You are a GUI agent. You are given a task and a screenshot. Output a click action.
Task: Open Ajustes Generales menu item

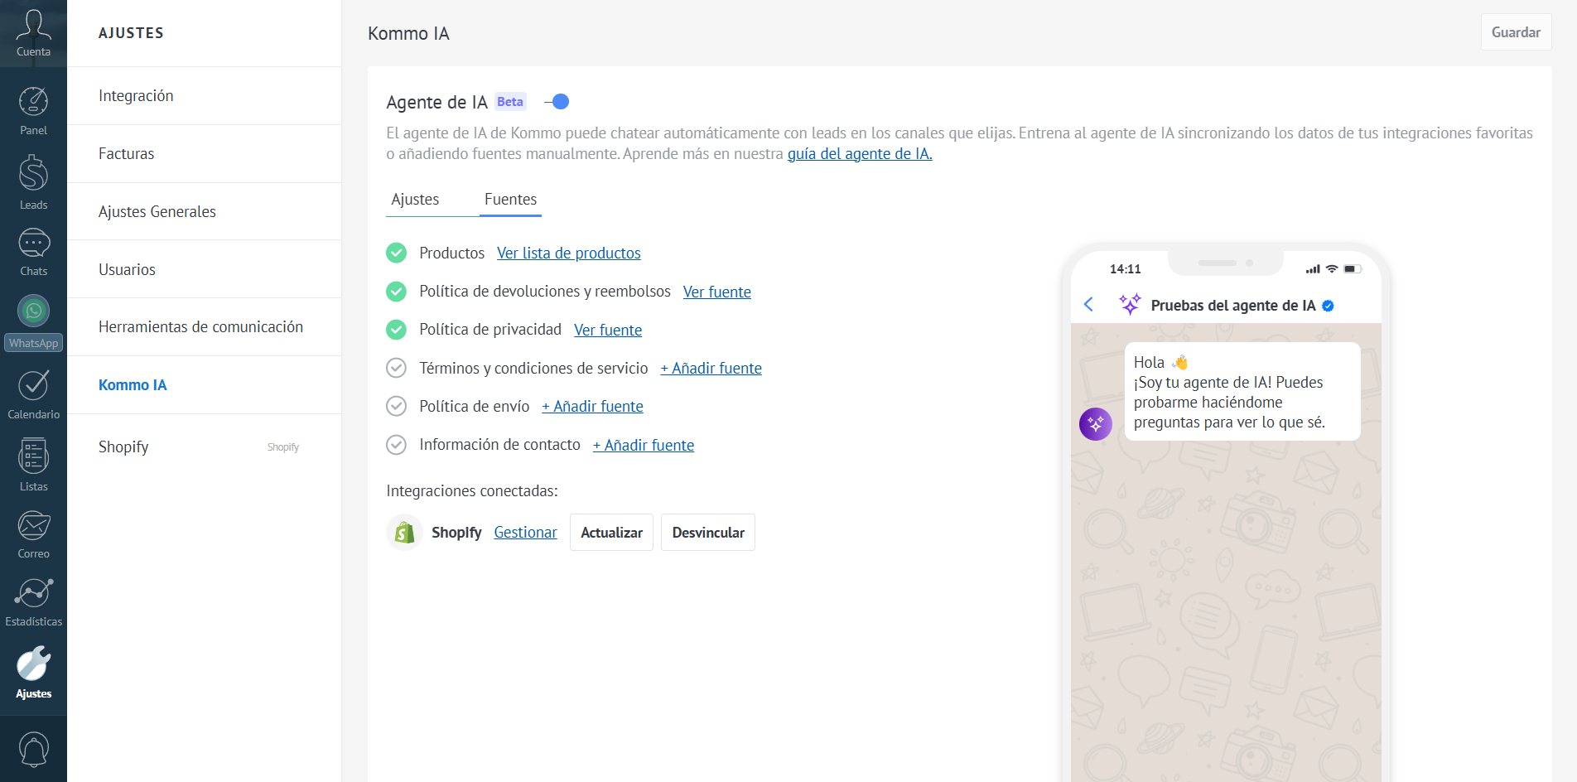[204, 212]
